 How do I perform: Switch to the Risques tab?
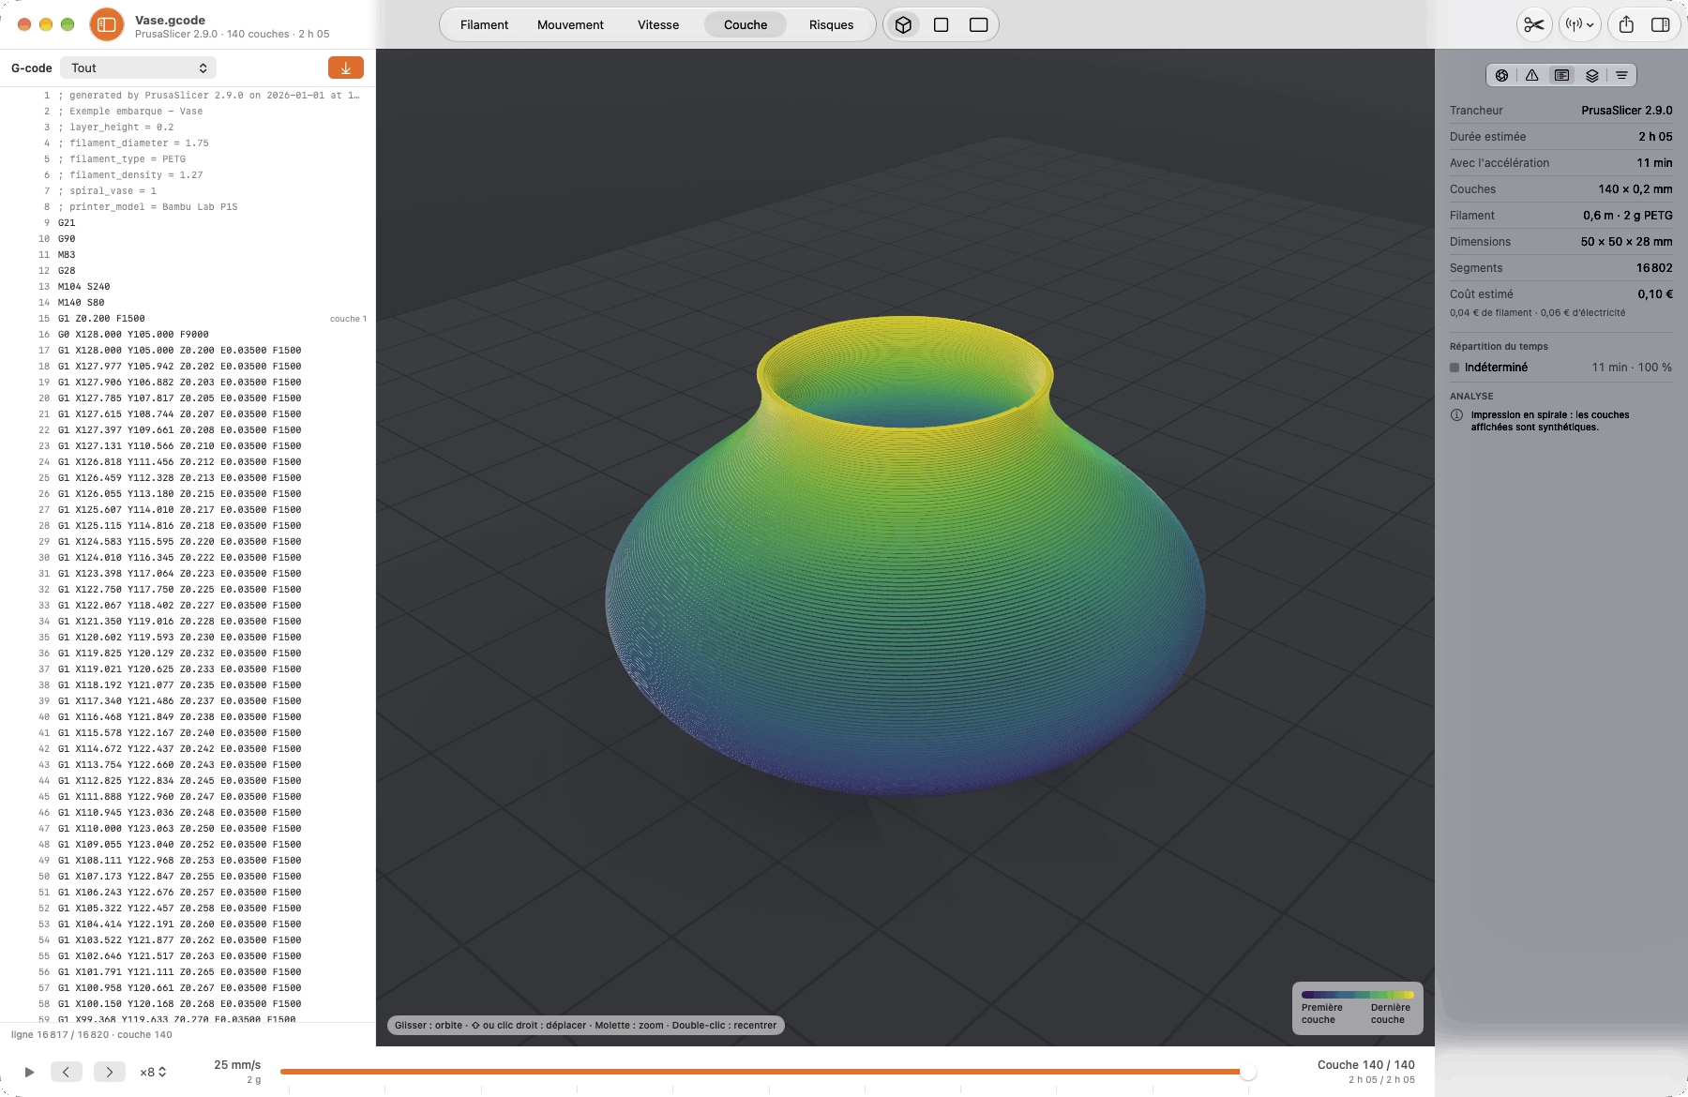831,25
